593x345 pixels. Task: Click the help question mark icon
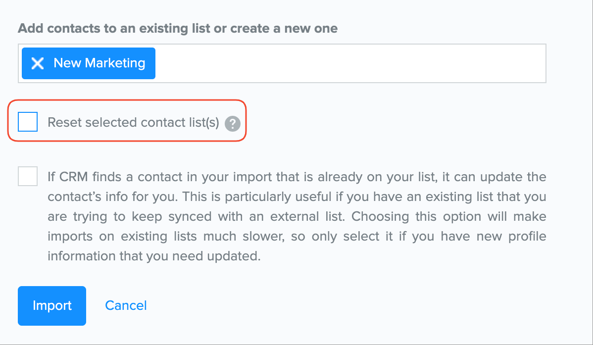click(232, 123)
